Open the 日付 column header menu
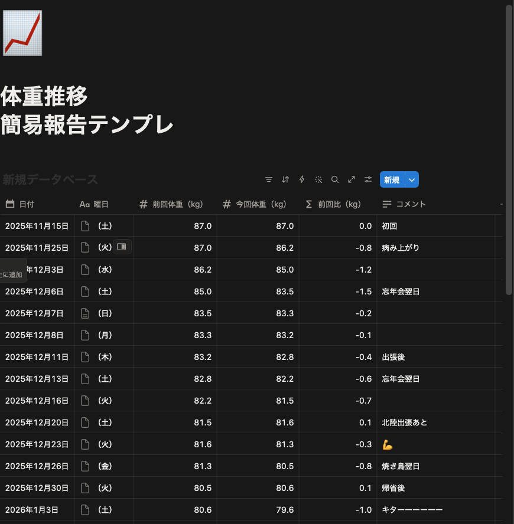The height and width of the screenshot is (524, 514). pos(27,204)
